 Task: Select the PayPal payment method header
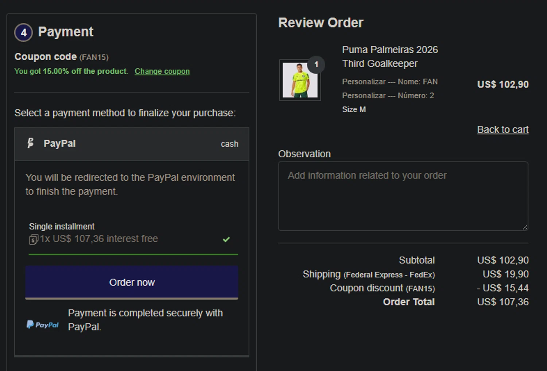pyautogui.click(x=132, y=144)
